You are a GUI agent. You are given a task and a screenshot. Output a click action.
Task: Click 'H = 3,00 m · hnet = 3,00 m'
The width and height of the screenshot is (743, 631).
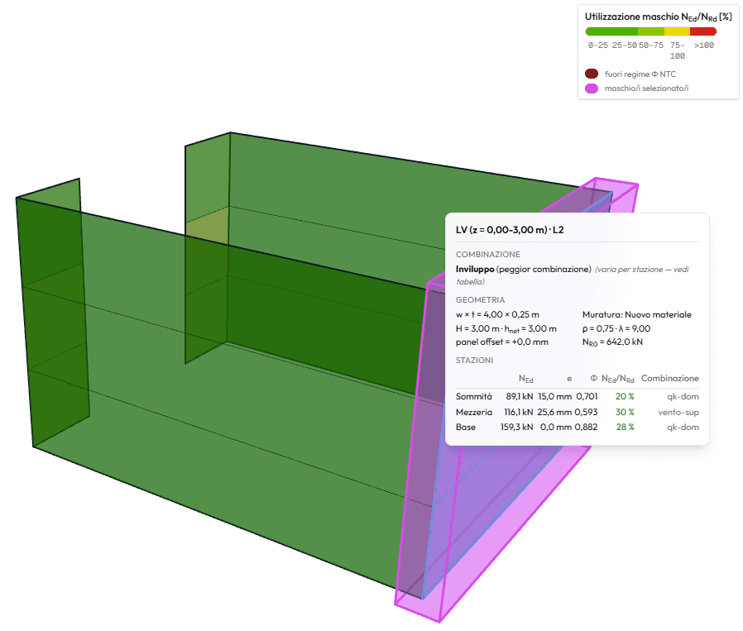[506, 328]
